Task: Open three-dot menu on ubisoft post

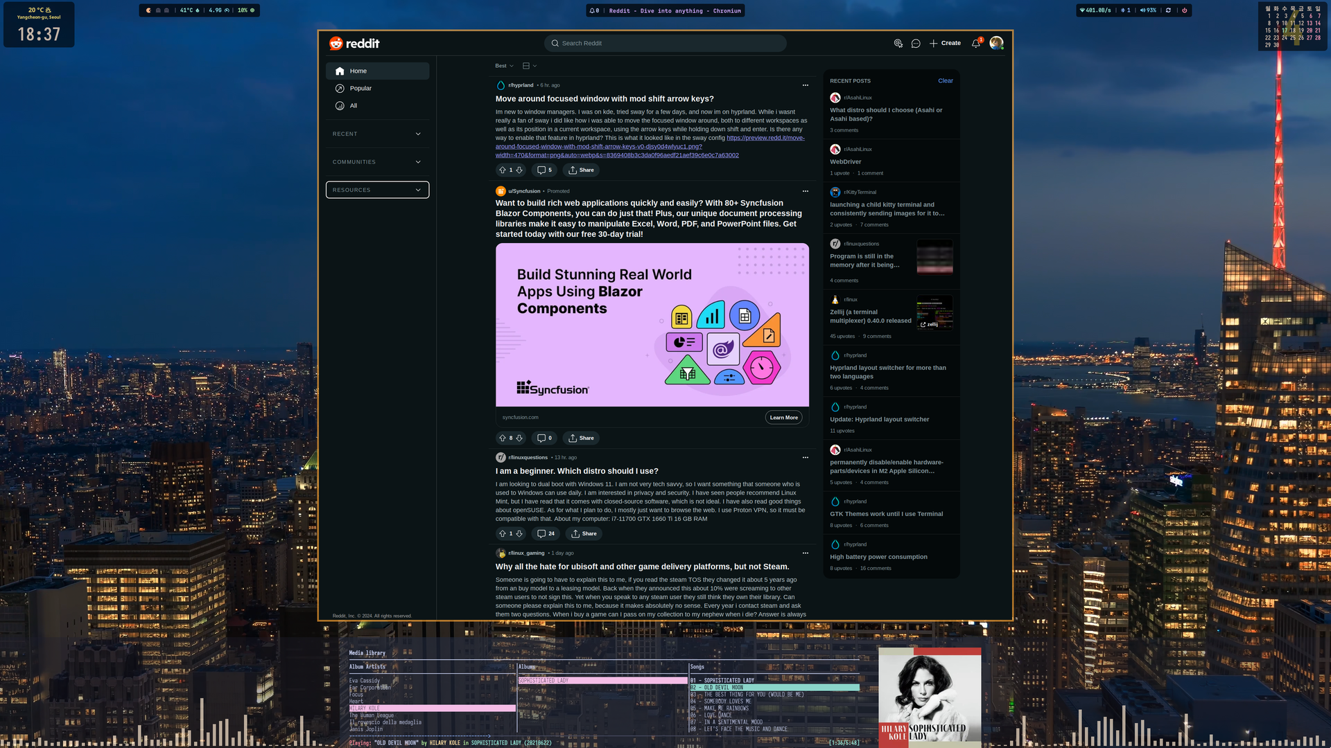Action: tap(805, 553)
